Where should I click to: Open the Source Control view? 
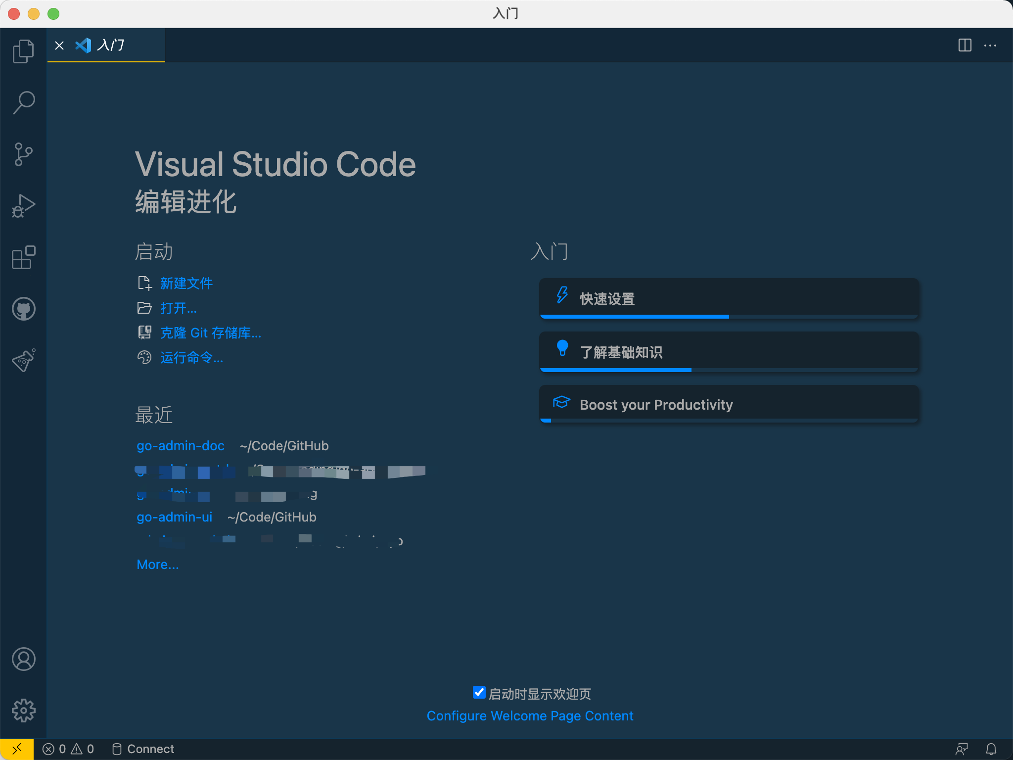23,154
